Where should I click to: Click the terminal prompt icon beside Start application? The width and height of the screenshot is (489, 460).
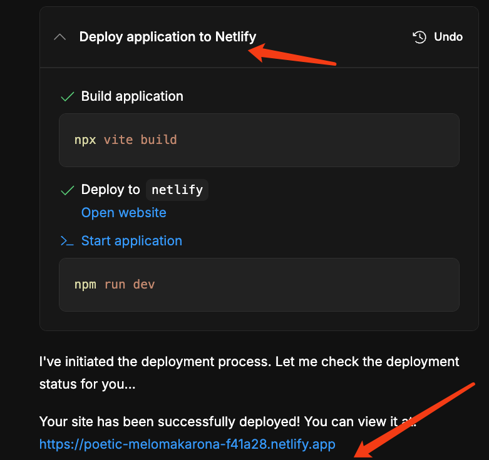click(67, 241)
